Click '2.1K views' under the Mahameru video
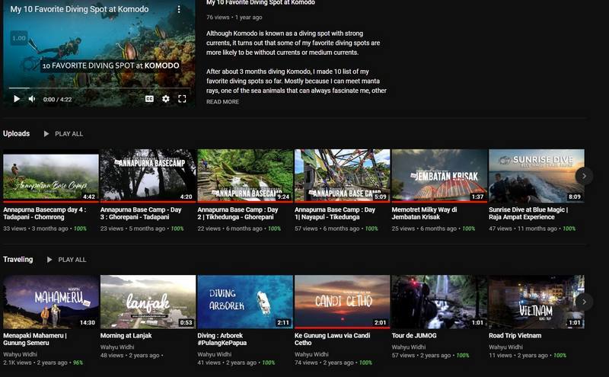Image resolution: width=609 pixels, height=377 pixels. (17, 363)
